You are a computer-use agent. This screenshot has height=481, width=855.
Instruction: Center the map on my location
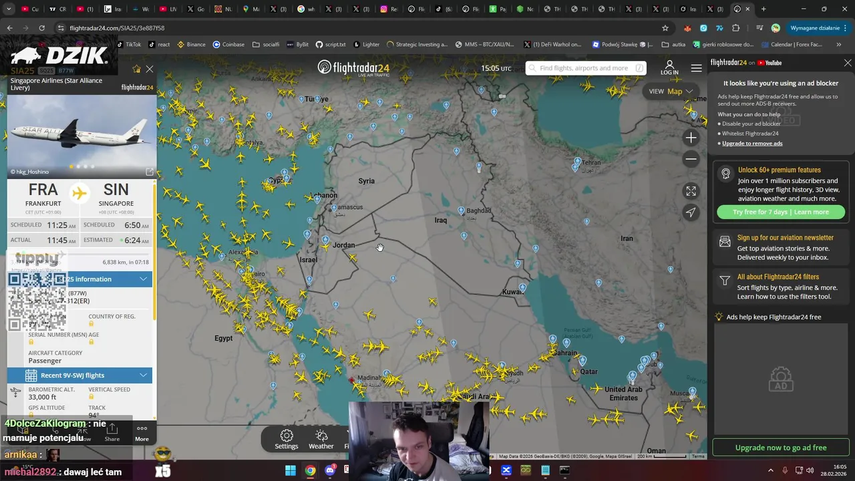coord(691,212)
